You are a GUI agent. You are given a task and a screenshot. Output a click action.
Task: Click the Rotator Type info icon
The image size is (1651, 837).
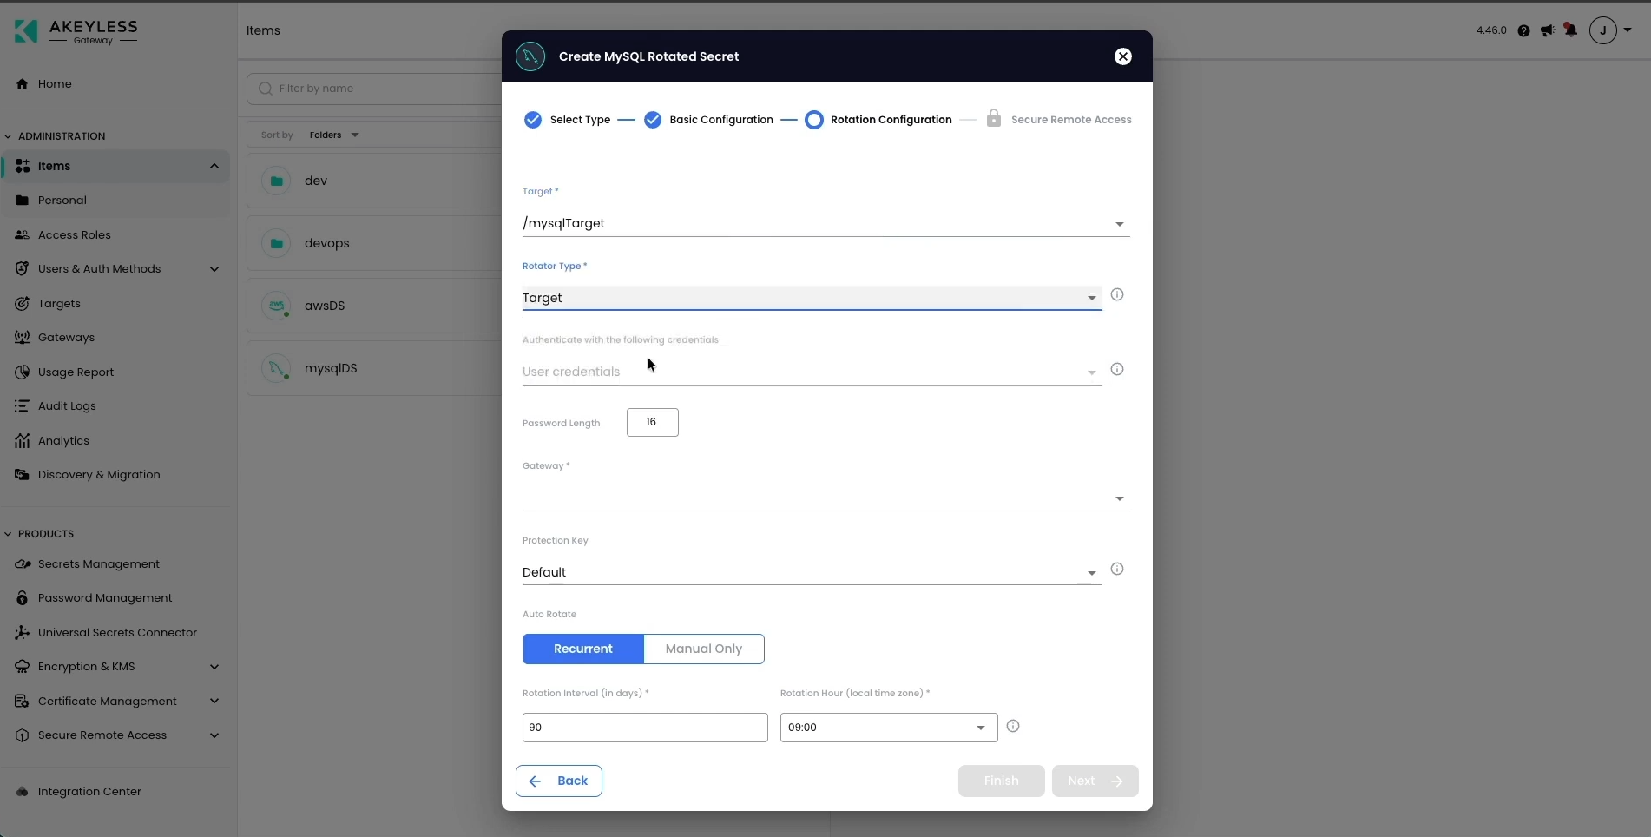(x=1117, y=294)
